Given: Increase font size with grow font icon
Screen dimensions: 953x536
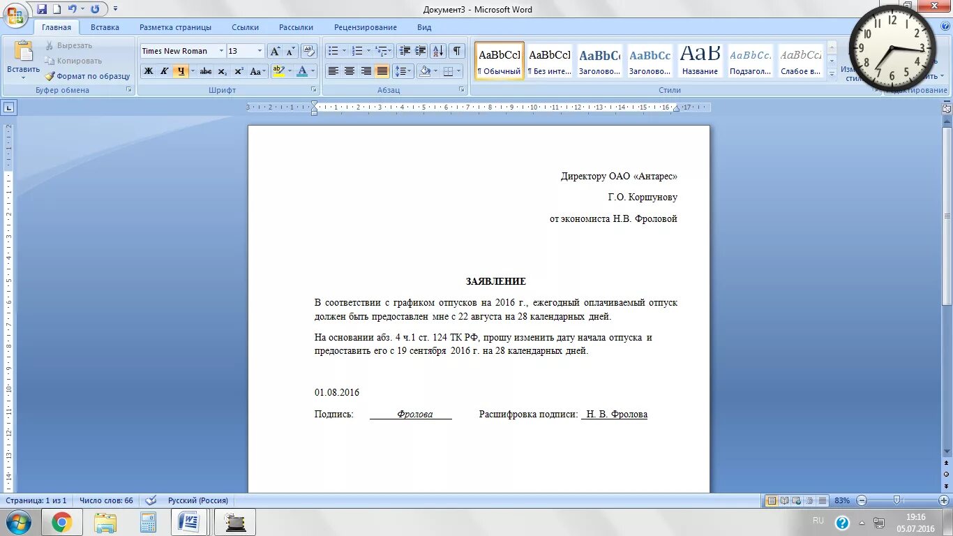Looking at the screenshot, I should (275, 51).
